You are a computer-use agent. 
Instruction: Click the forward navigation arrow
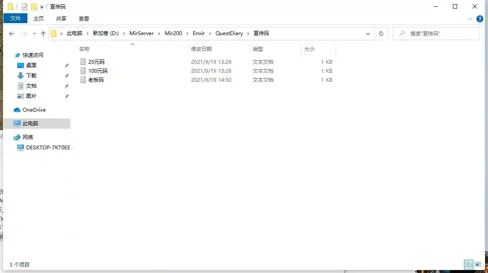coord(24,33)
